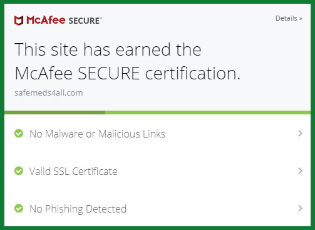Screen dimensions: 315x230
Task: Click the certification headline text
Action: tap(128, 61)
